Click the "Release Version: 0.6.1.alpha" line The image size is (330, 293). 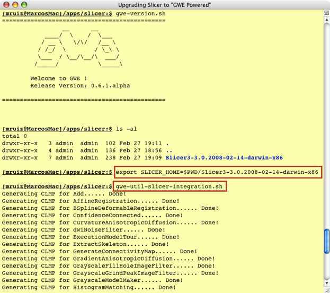point(79,85)
